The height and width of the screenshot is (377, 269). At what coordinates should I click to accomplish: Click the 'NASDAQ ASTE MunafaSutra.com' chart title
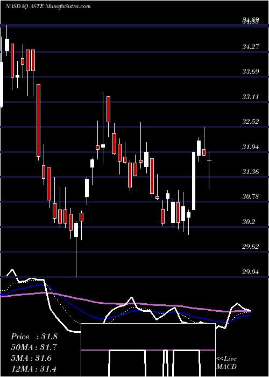(x=48, y=6)
